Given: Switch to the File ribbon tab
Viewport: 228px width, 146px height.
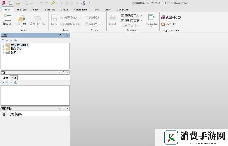Looking at the screenshot, I should coord(8,10).
